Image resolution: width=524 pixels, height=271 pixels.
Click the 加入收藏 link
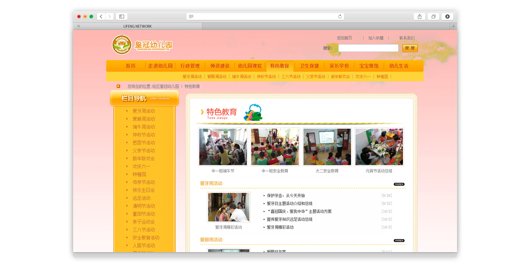(x=376, y=38)
